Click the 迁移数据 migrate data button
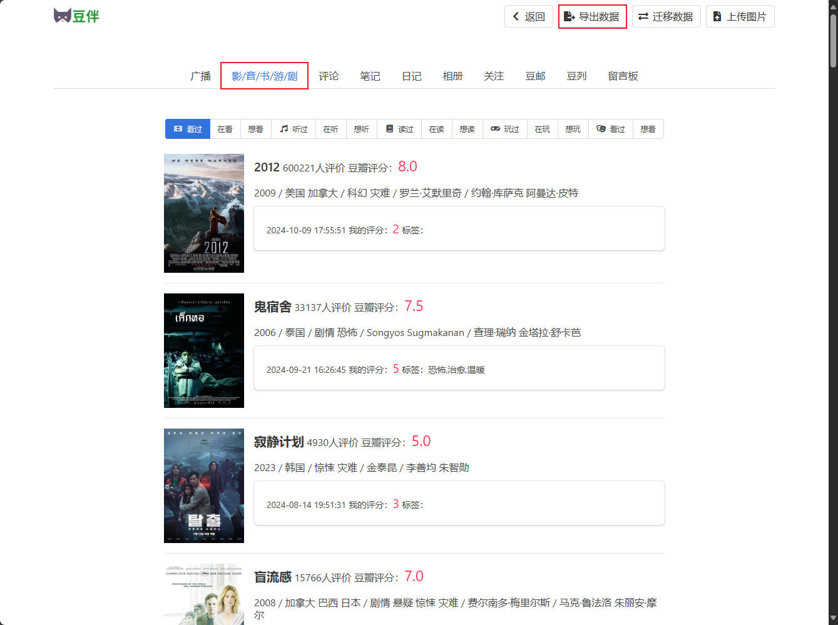The width and height of the screenshot is (838, 625). click(x=665, y=17)
